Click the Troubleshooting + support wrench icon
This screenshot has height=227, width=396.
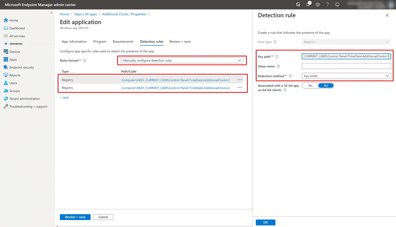coord(6,106)
